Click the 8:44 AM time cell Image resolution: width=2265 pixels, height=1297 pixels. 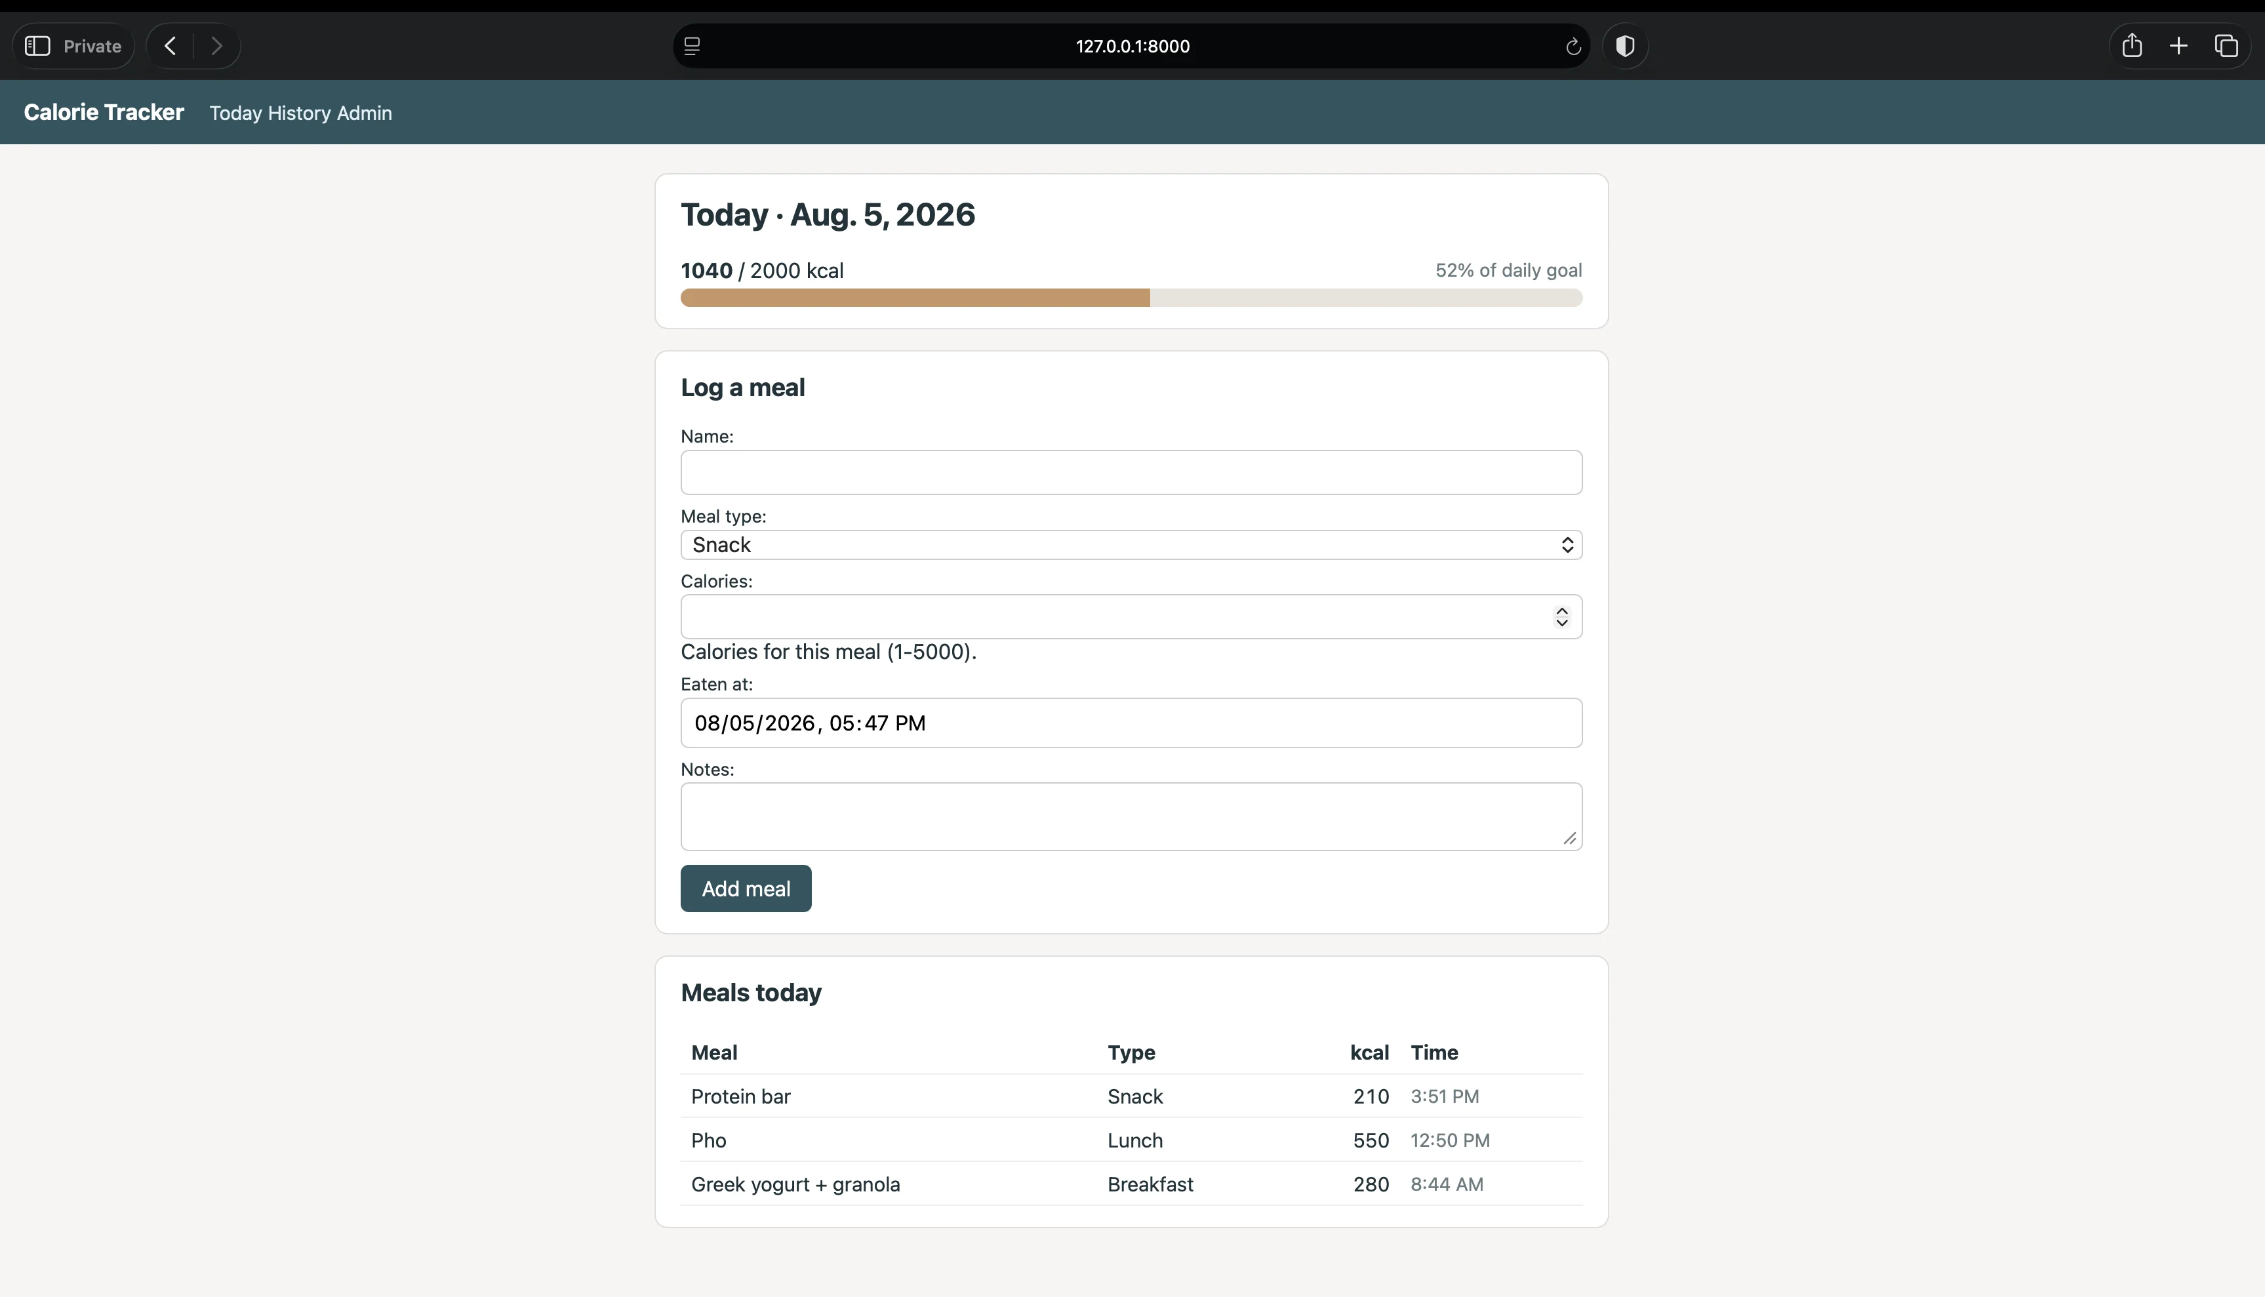pos(1447,1185)
